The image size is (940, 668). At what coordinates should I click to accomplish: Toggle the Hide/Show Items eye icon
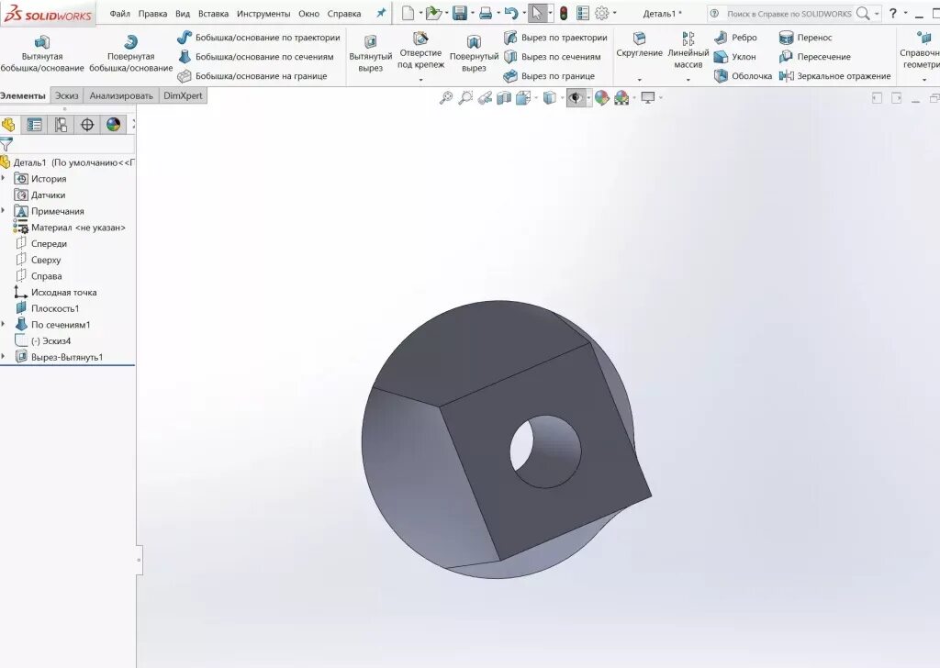tap(576, 96)
